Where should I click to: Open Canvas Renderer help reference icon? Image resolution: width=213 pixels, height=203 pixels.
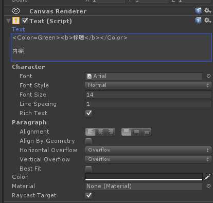(198, 11)
